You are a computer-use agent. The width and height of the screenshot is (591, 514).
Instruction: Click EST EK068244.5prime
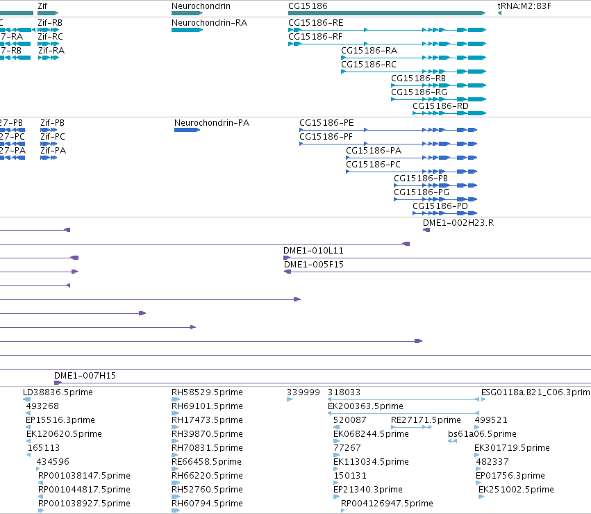pos(371,434)
